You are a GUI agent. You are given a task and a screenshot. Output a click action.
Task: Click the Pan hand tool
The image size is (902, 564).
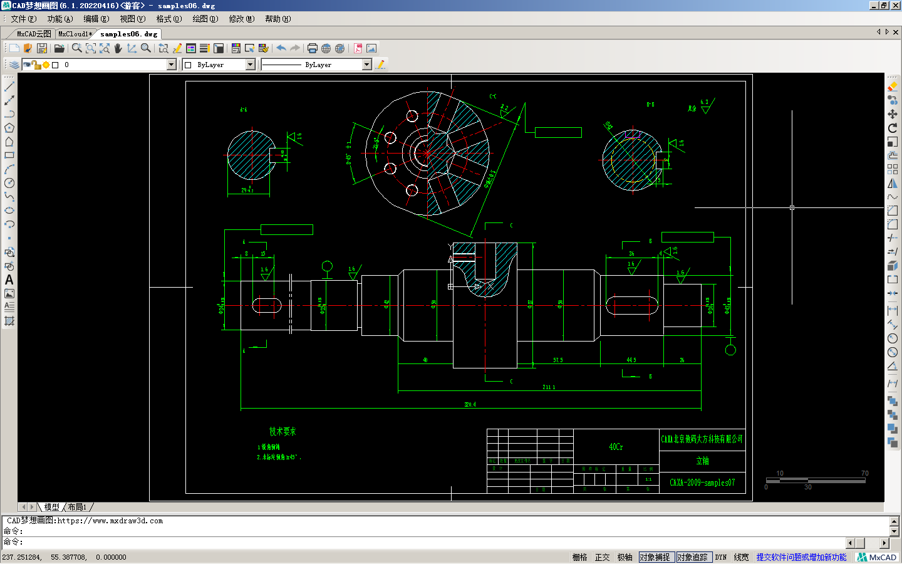click(118, 48)
